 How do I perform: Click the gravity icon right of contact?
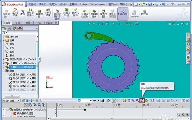click(x=146, y=101)
